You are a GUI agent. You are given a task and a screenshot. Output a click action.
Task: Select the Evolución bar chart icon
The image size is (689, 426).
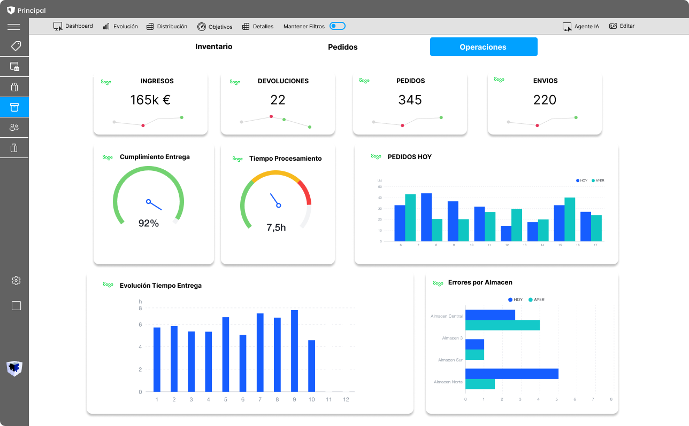coord(120,26)
